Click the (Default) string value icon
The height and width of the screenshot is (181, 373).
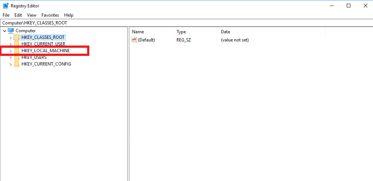(x=134, y=40)
